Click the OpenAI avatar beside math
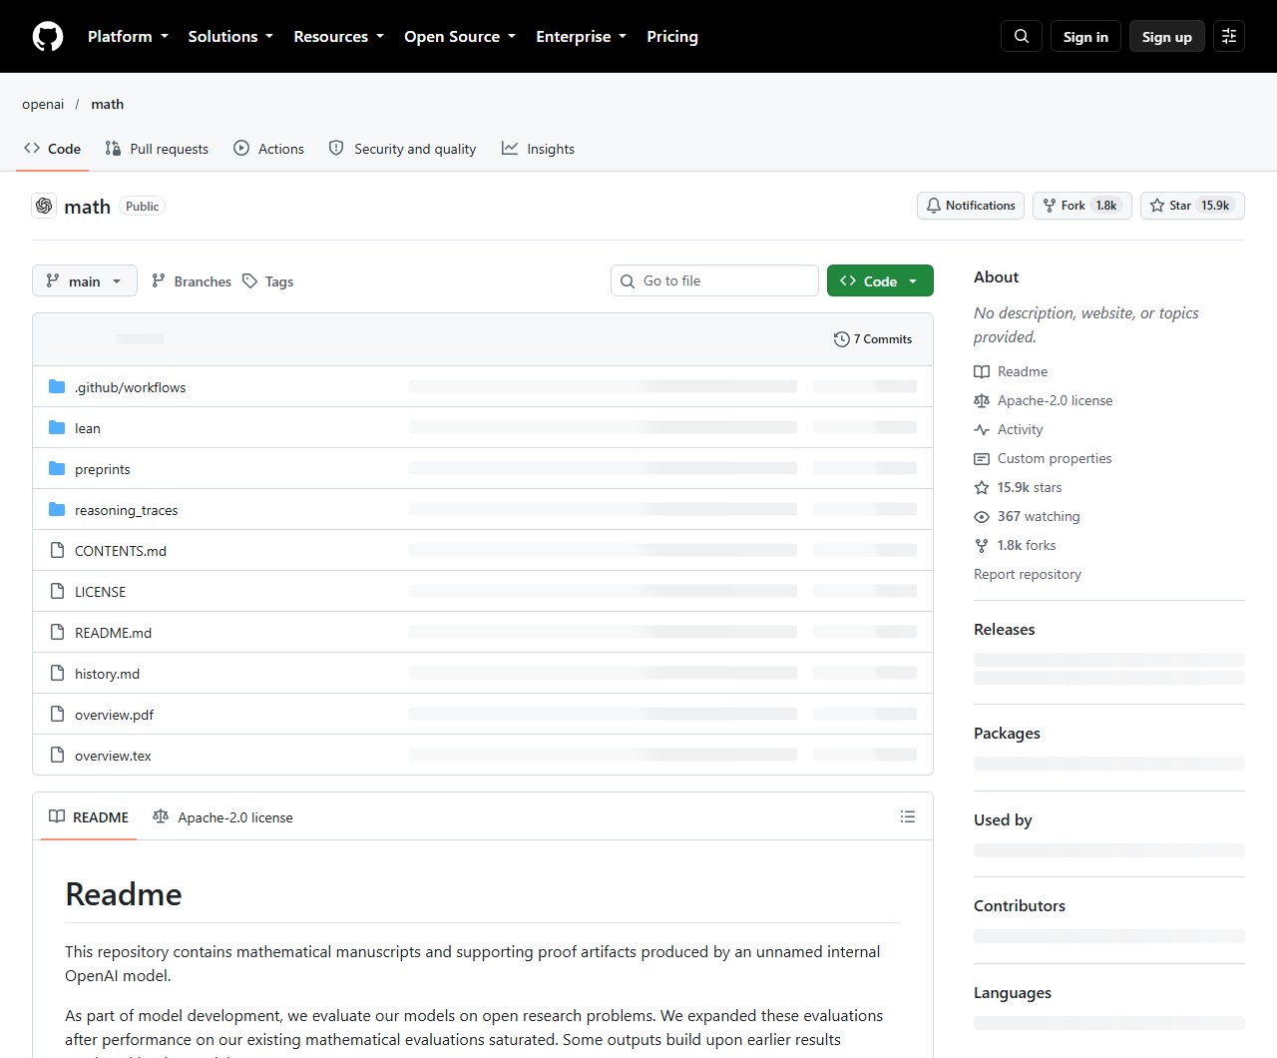 44,206
